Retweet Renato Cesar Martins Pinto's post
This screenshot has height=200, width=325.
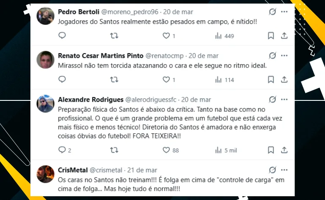(x=114, y=80)
